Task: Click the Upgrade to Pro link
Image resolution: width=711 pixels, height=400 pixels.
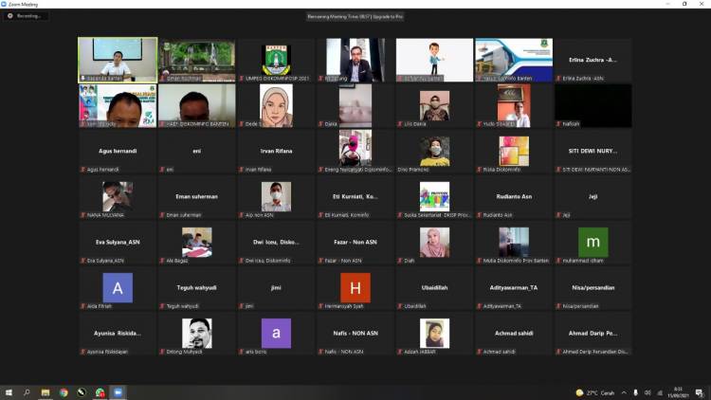Action: tap(386, 16)
